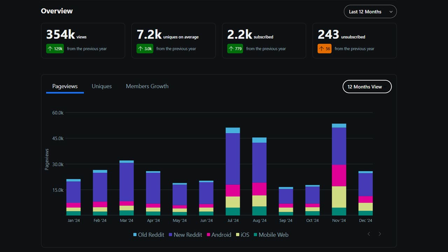Screen dimensions: 448x252
Task: Toggle Old Reddit legend swatch
Action: pos(135,235)
